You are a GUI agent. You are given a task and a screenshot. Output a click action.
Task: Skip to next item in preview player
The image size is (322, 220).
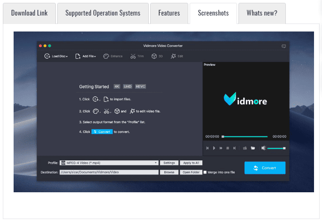tap(234, 148)
